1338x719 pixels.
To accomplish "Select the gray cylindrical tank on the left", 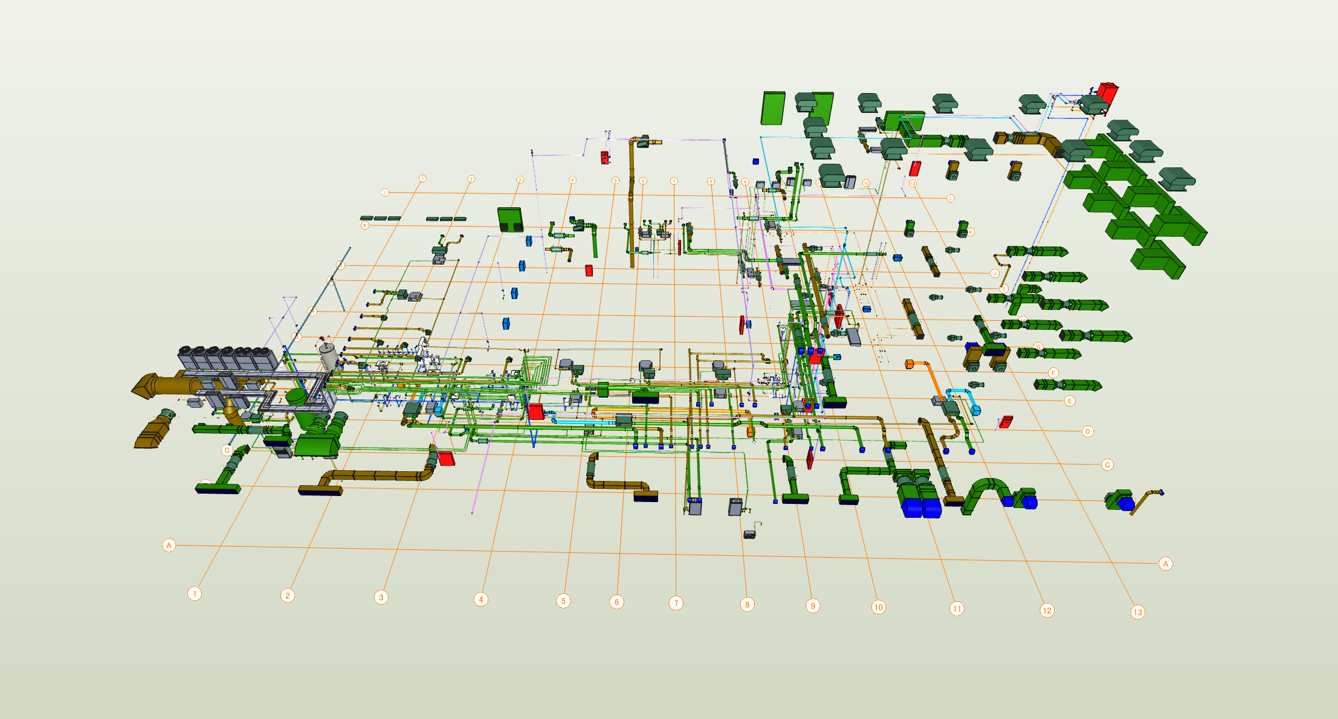I will 328,355.
